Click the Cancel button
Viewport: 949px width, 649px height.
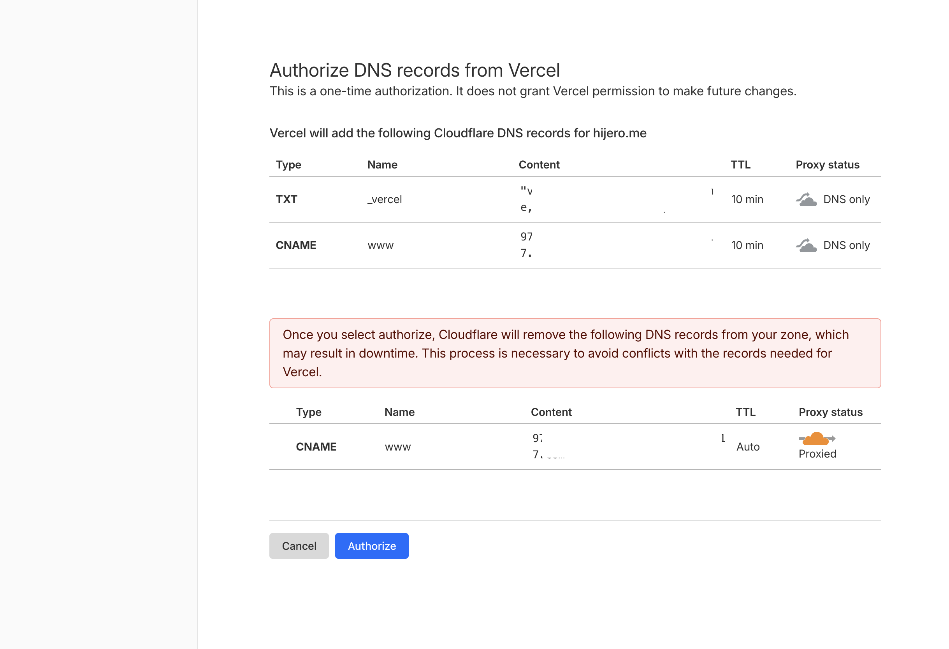pos(299,546)
